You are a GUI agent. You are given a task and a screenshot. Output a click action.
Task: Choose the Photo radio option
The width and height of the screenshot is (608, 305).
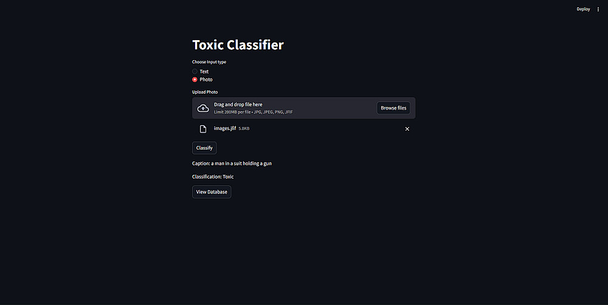tap(195, 80)
